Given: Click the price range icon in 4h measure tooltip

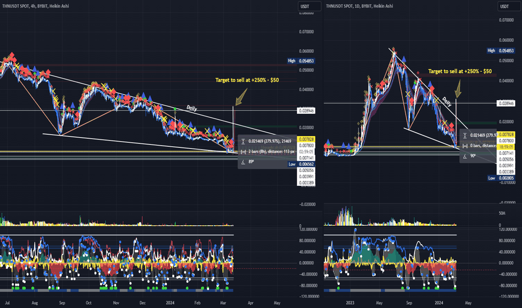Looking at the screenshot, I should [243, 141].
